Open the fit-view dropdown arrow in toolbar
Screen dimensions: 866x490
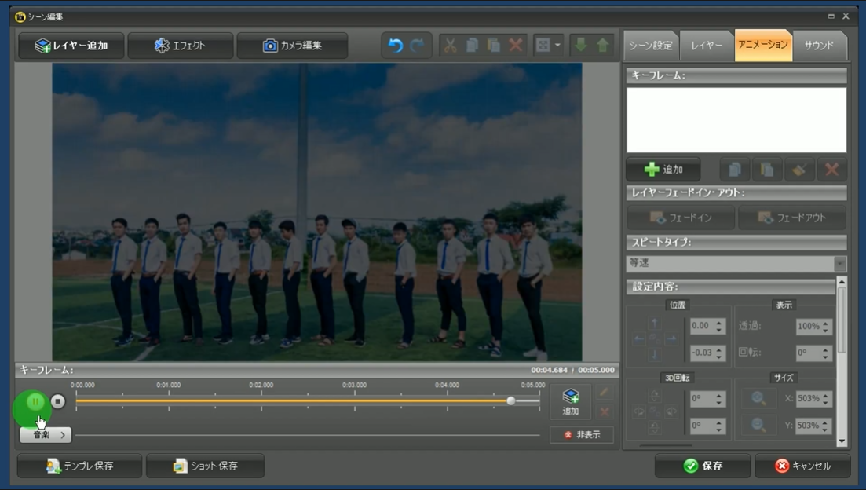point(558,46)
